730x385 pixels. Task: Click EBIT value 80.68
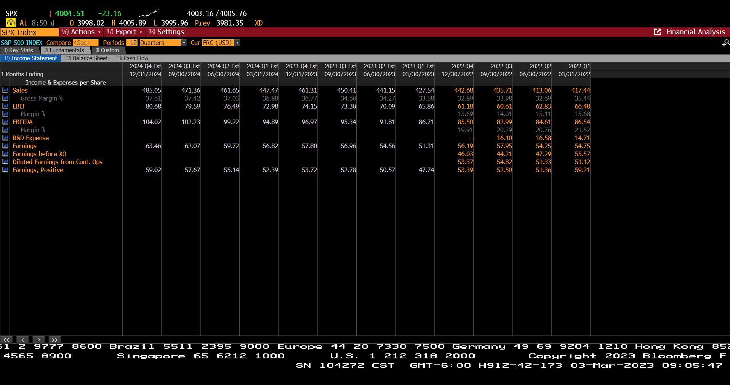coord(153,106)
